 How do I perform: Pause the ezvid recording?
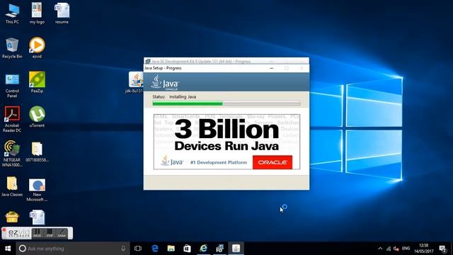[37, 233]
